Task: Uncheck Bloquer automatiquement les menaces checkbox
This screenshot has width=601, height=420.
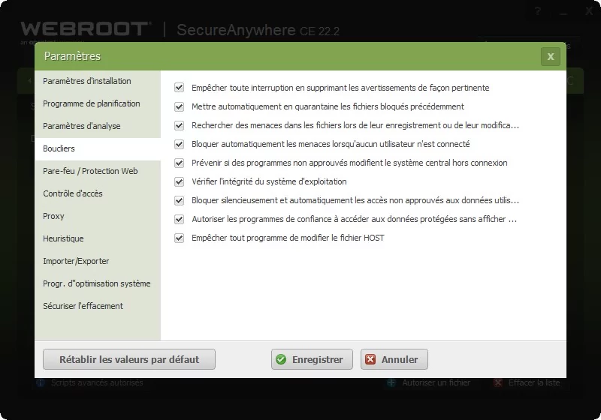Action: tap(179, 144)
